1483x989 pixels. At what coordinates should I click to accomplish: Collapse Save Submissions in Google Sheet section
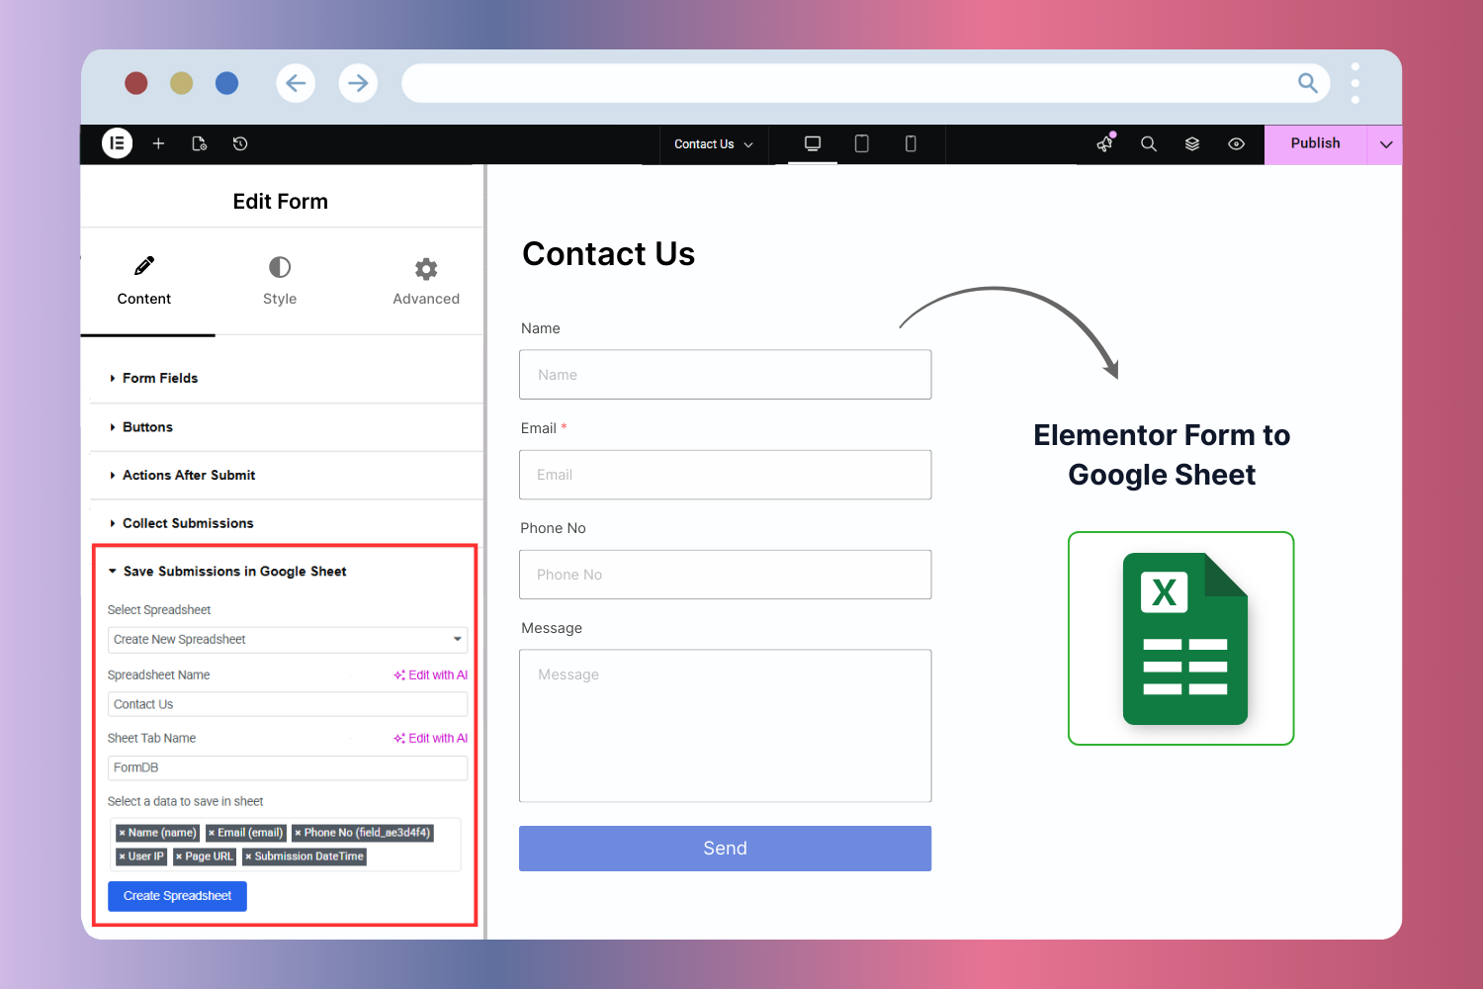click(235, 571)
